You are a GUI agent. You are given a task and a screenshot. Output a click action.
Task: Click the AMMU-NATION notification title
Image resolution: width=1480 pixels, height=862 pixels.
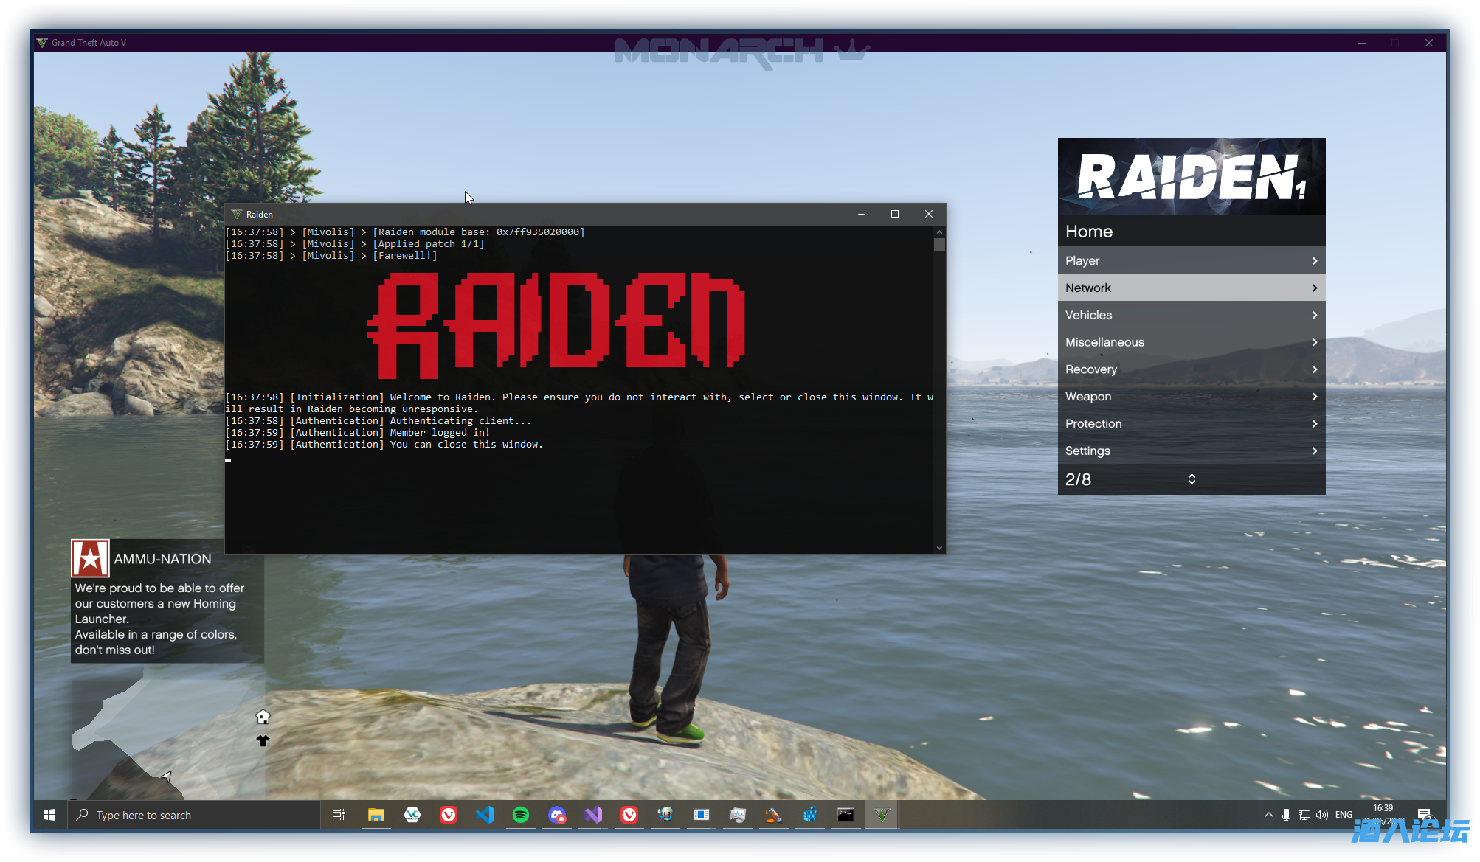162,559
